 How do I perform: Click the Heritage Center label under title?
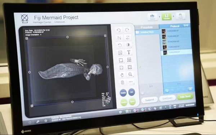click(x=42, y=22)
